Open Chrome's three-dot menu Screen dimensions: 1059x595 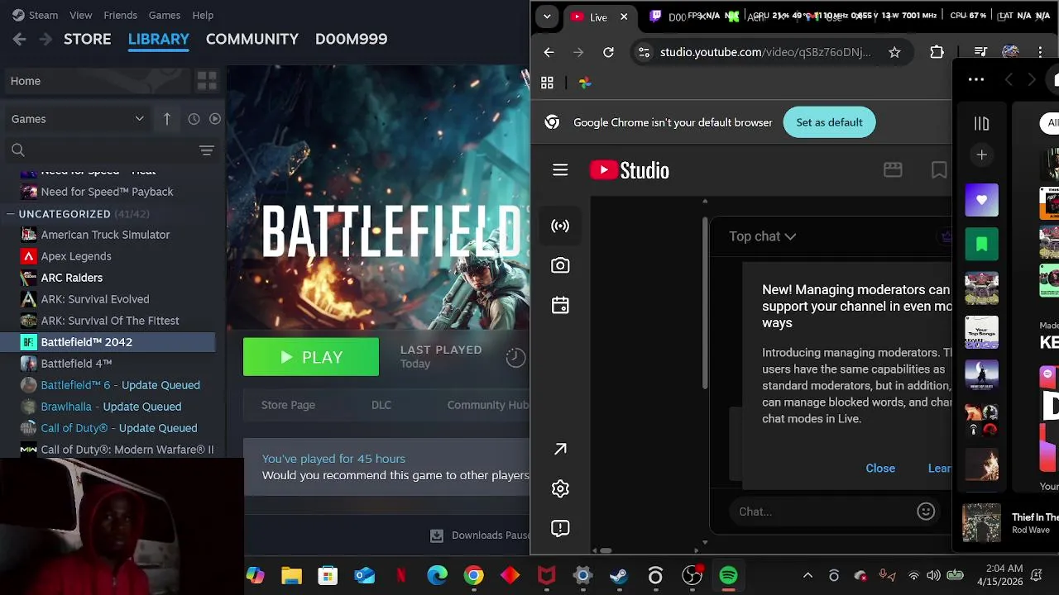pos(1041,52)
